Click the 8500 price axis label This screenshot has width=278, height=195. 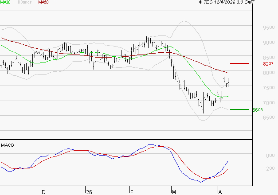(269, 58)
